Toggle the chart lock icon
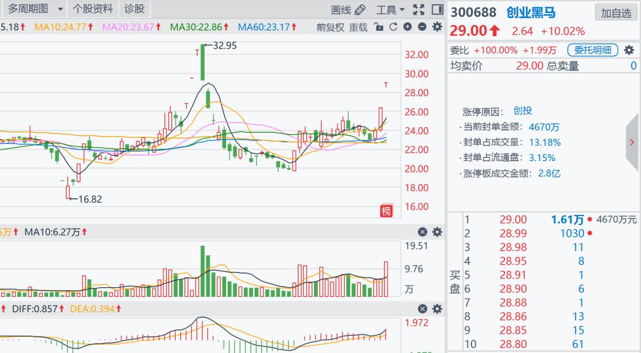641x353 pixels. 379,27
